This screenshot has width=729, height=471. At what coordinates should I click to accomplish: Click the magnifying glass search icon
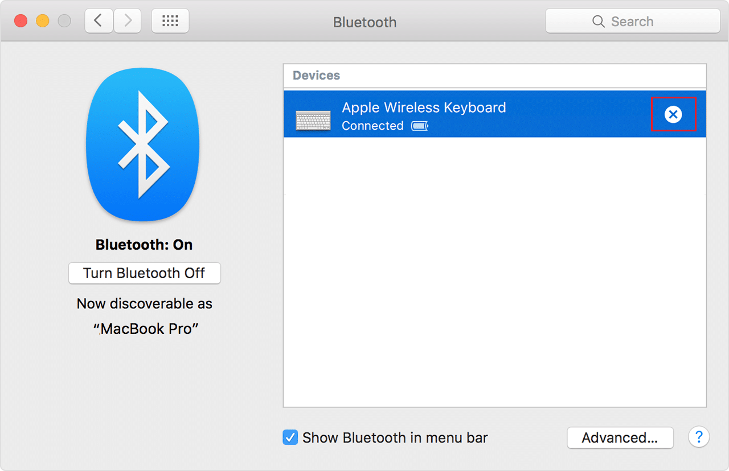click(598, 21)
